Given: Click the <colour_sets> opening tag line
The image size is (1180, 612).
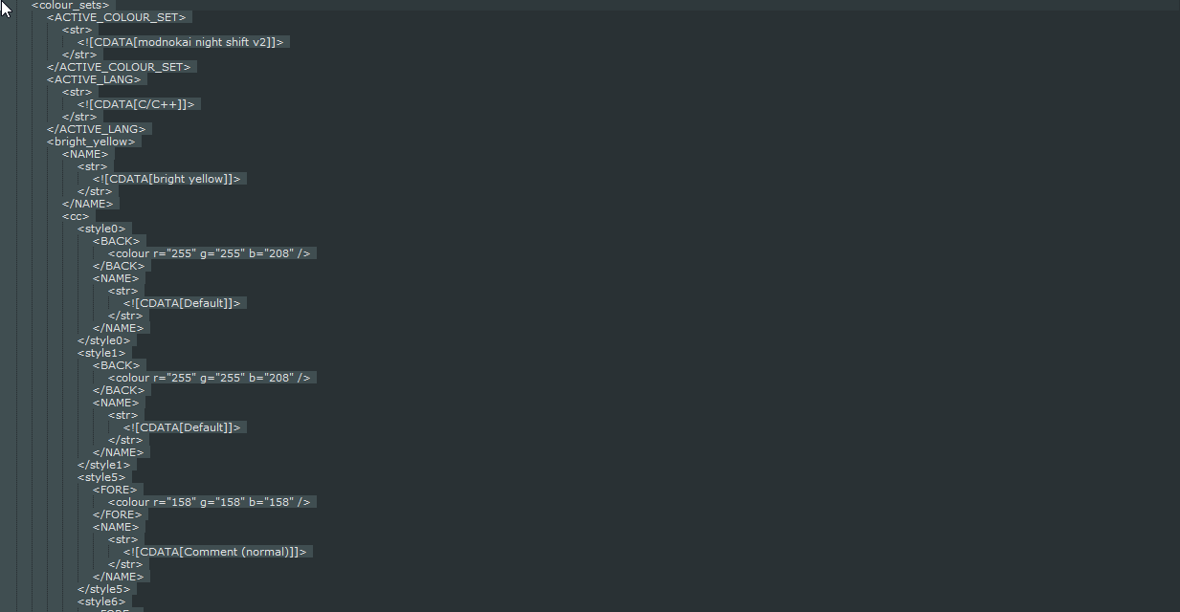Looking at the screenshot, I should pyautogui.click(x=70, y=5).
